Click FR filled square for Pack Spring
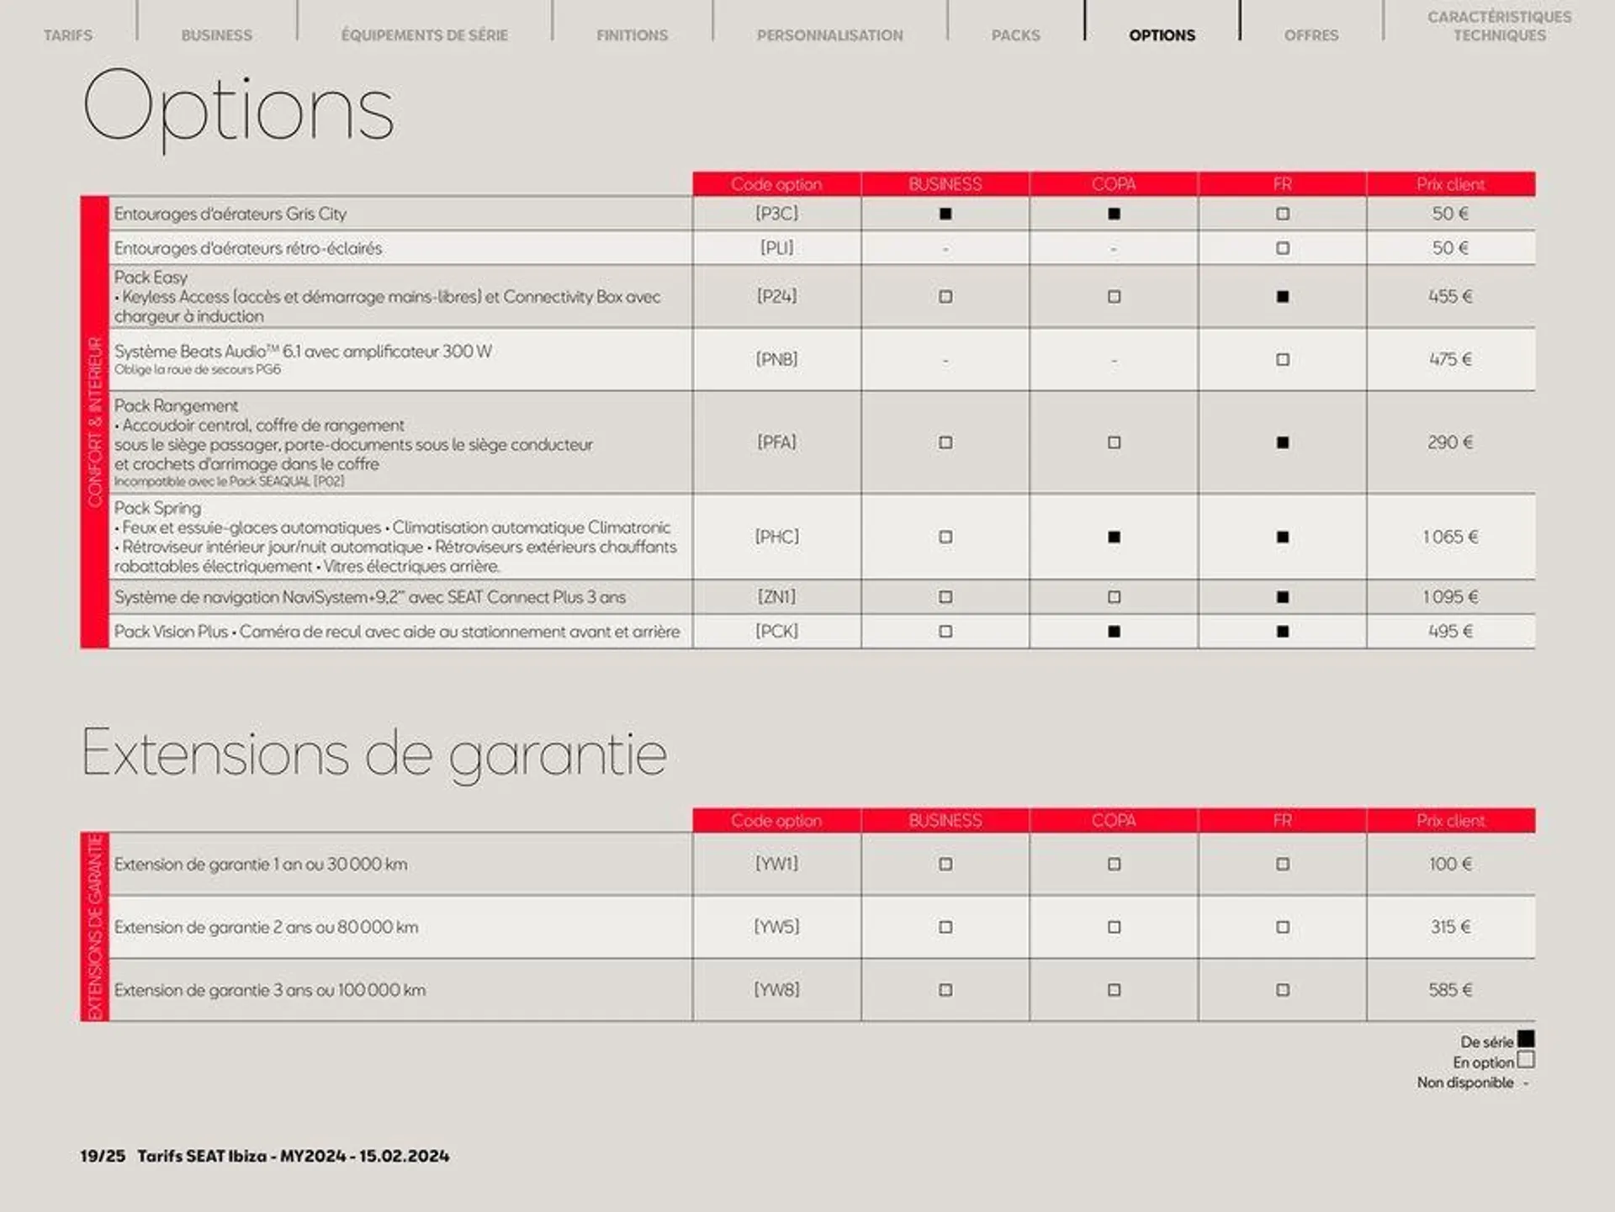This screenshot has width=1615, height=1212. [x=1282, y=537]
